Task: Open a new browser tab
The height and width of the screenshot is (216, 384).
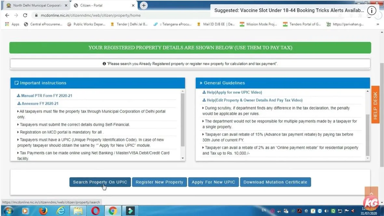Action: [x=144, y=6]
